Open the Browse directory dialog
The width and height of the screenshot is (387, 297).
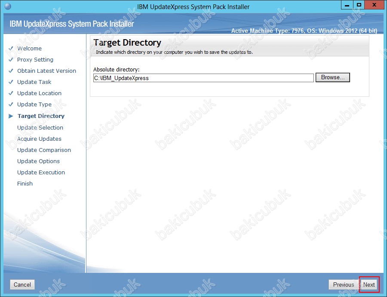click(x=333, y=77)
